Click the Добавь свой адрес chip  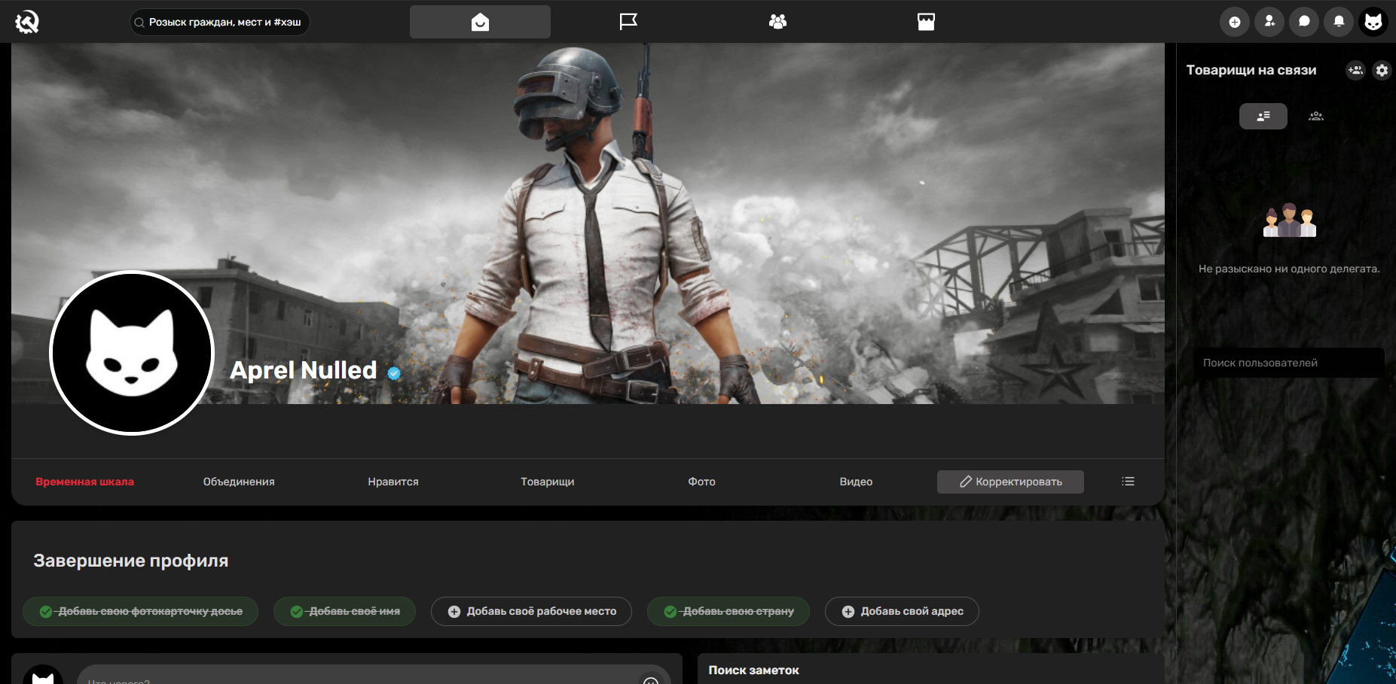point(902,611)
